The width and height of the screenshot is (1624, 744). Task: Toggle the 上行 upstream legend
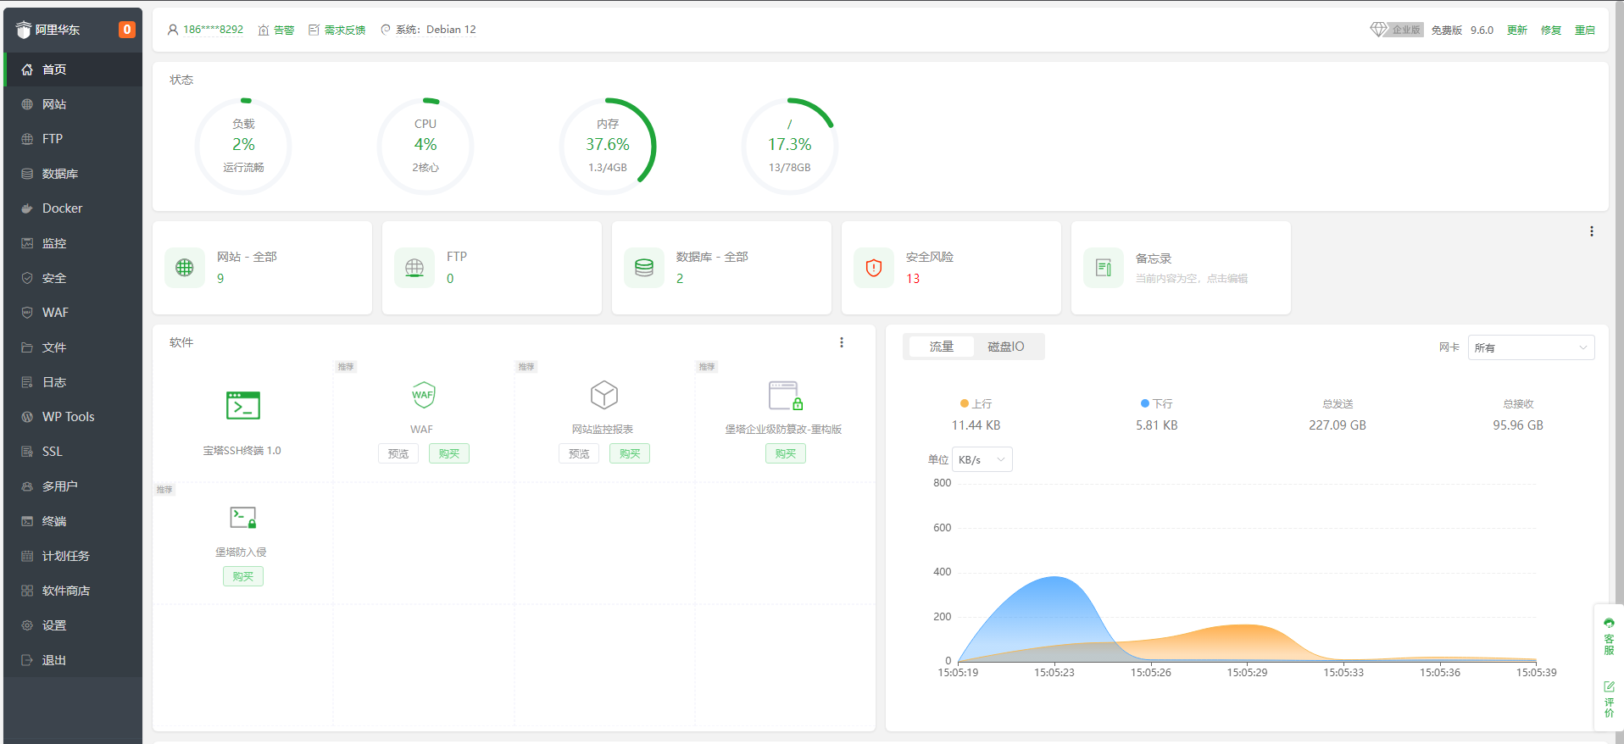point(976,404)
